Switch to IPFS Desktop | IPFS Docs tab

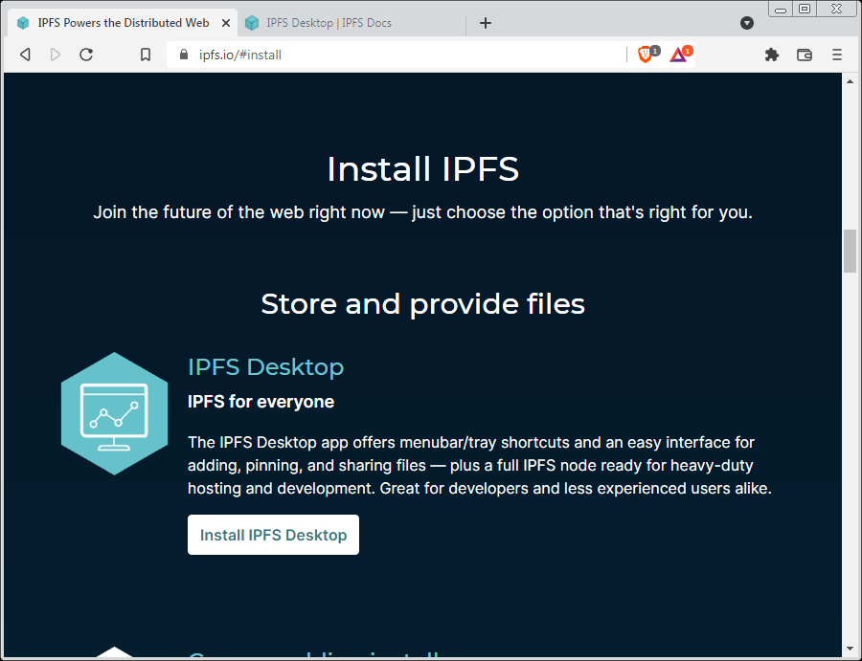tap(351, 23)
